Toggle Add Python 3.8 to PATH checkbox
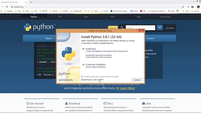 (x=82, y=80)
